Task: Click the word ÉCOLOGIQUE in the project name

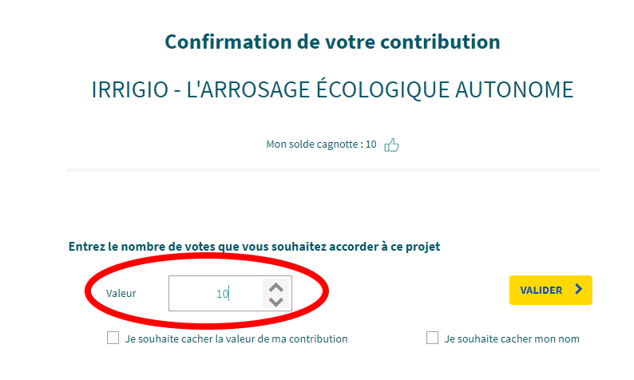Action: [x=382, y=89]
